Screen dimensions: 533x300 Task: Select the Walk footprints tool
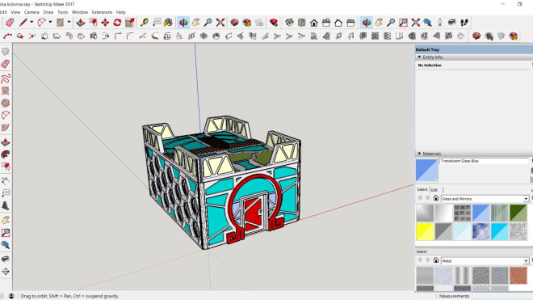(x=464, y=23)
